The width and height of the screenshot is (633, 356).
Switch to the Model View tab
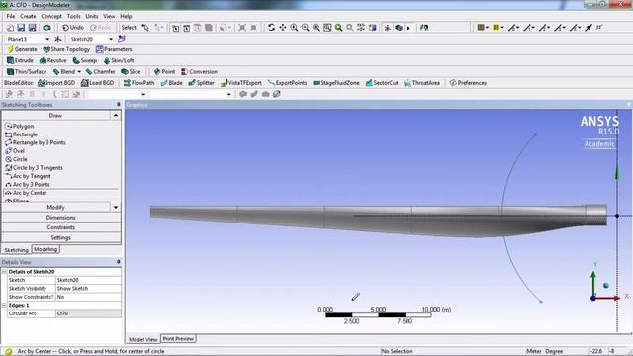click(142, 340)
